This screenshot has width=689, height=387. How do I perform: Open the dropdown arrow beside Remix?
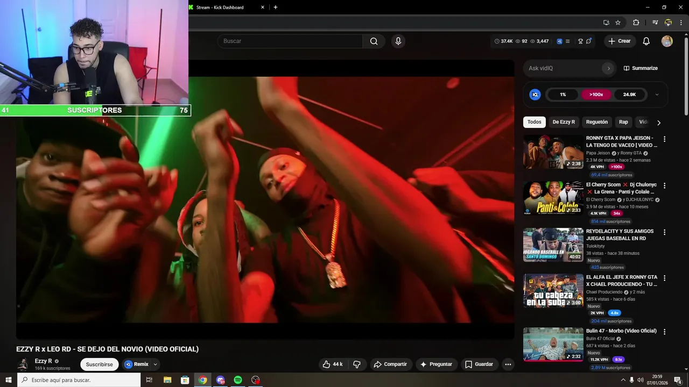155,364
